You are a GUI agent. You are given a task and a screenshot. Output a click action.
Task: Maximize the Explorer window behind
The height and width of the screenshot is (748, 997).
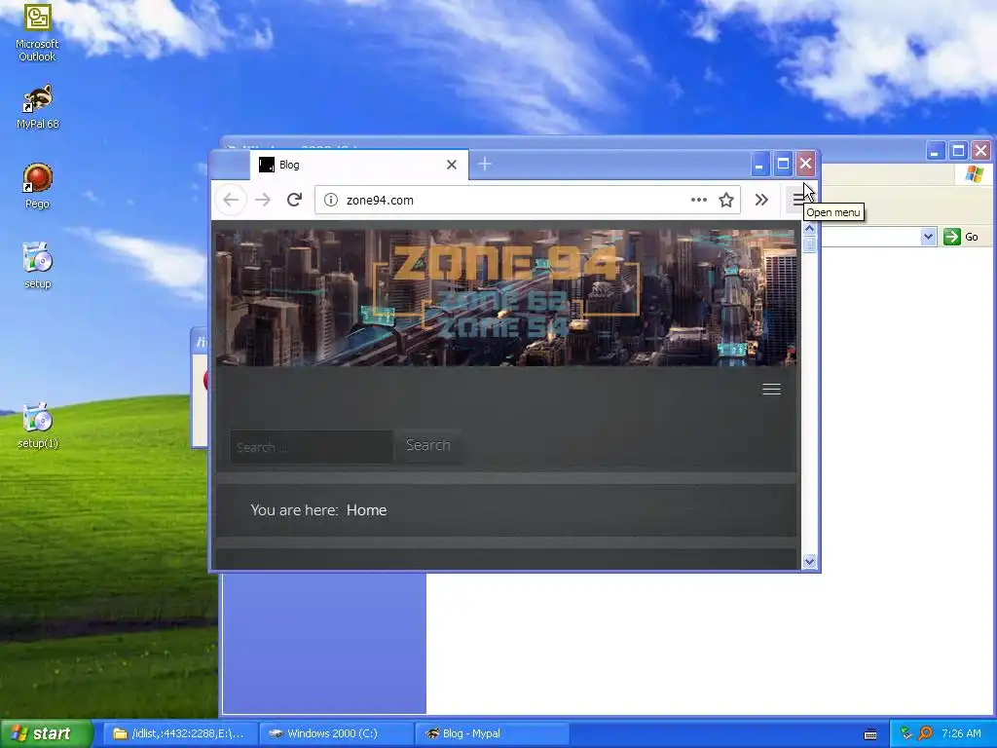(x=958, y=151)
